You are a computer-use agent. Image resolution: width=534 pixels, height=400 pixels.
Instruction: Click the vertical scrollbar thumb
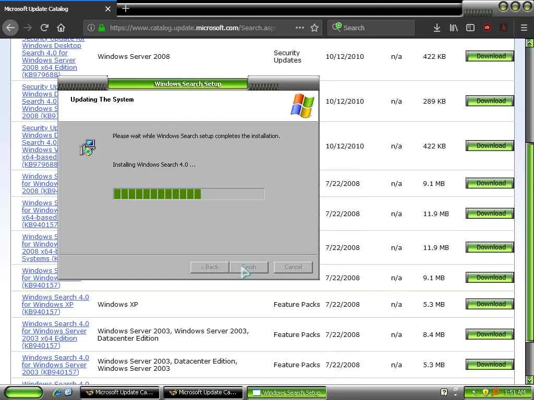tap(530, 242)
